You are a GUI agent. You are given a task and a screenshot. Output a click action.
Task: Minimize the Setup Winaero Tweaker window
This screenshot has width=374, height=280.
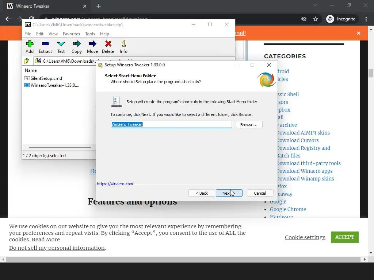236,65
